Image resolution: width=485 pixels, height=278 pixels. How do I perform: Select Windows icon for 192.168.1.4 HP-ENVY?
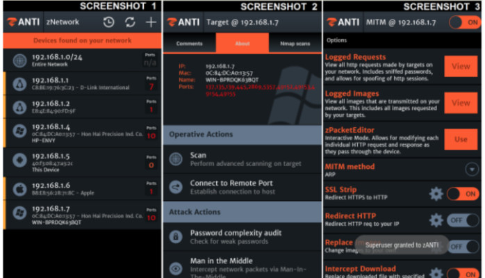click(x=19, y=131)
